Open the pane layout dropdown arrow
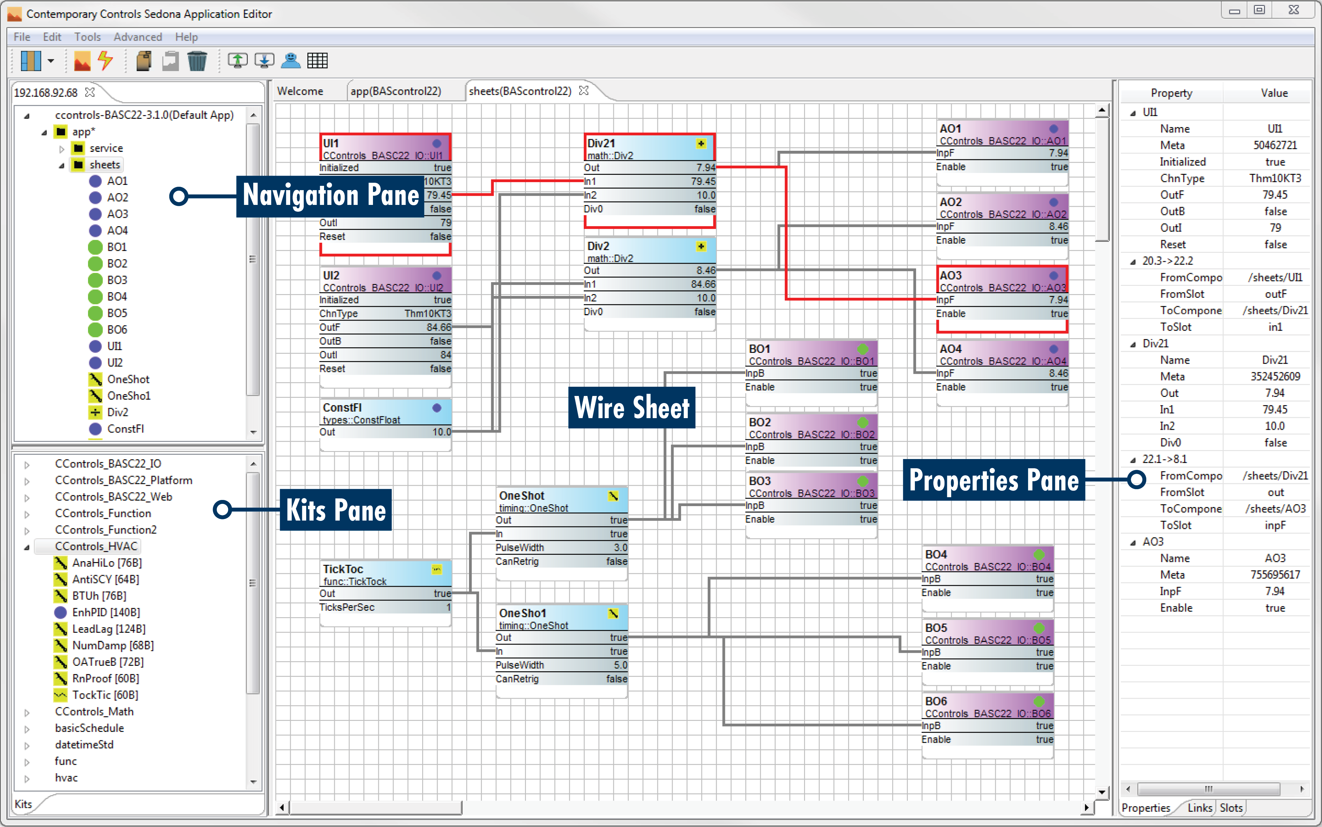The height and width of the screenshot is (827, 1322). pos(51,60)
